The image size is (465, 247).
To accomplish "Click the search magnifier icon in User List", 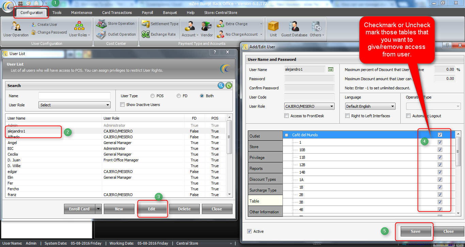I will point(221,86).
